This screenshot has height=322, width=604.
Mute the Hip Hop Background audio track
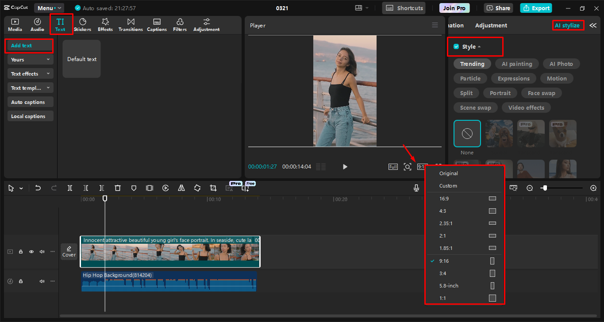[x=42, y=281]
